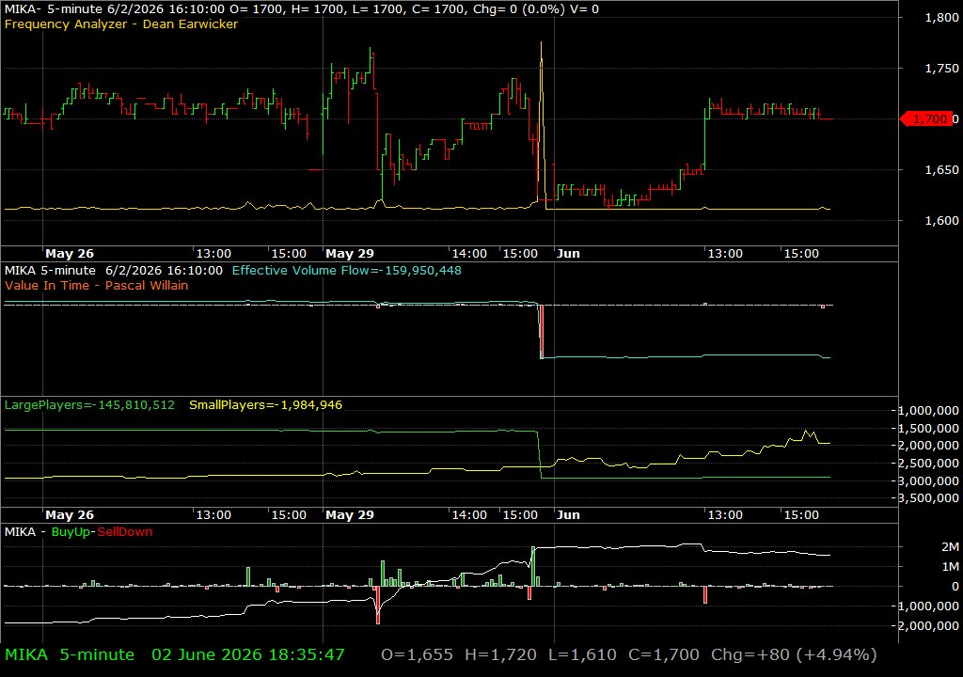Click status bar 'O=1,655' value
963x677 pixels.
417,654
